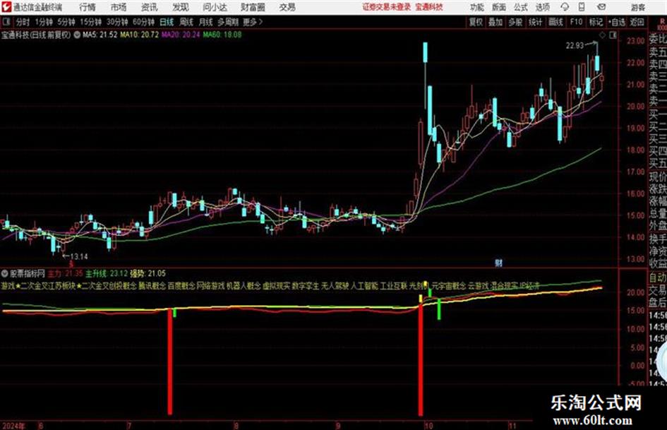Click the 叠加 overlay toolbar button
The height and width of the screenshot is (430, 667).
(495, 22)
